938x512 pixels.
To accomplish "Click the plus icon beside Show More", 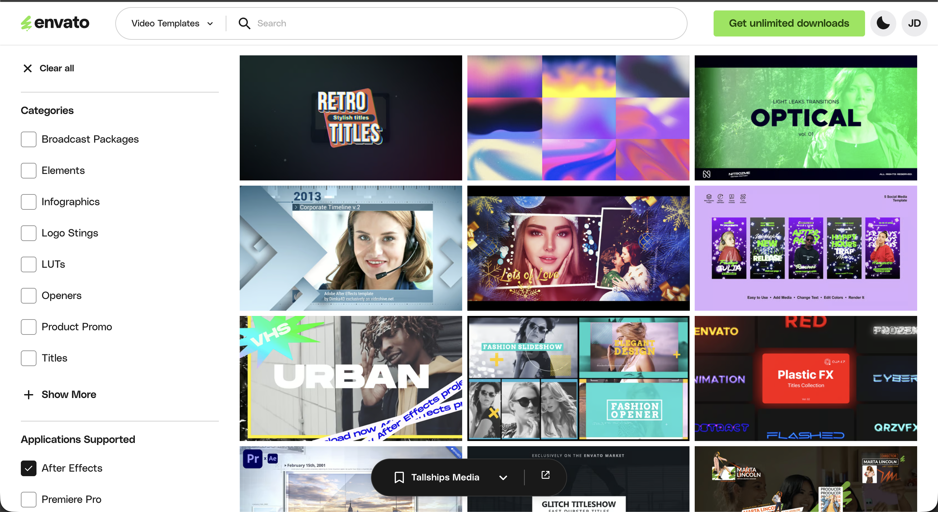I will tap(28, 394).
